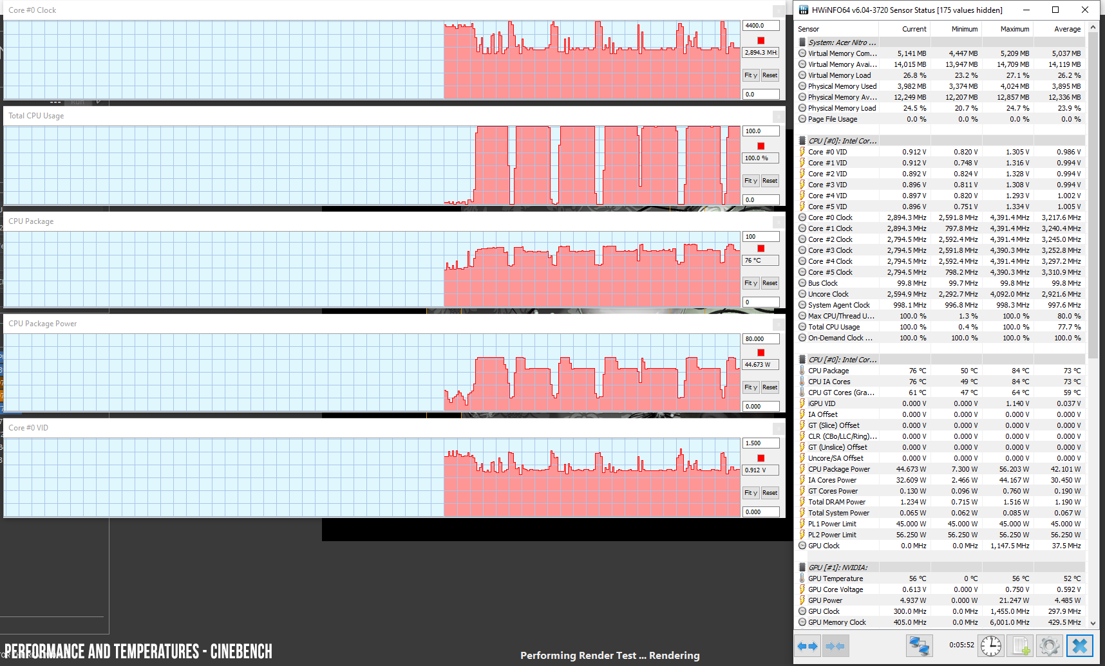Click Fit y in the Total CPU Usage graph

(x=751, y=181)
